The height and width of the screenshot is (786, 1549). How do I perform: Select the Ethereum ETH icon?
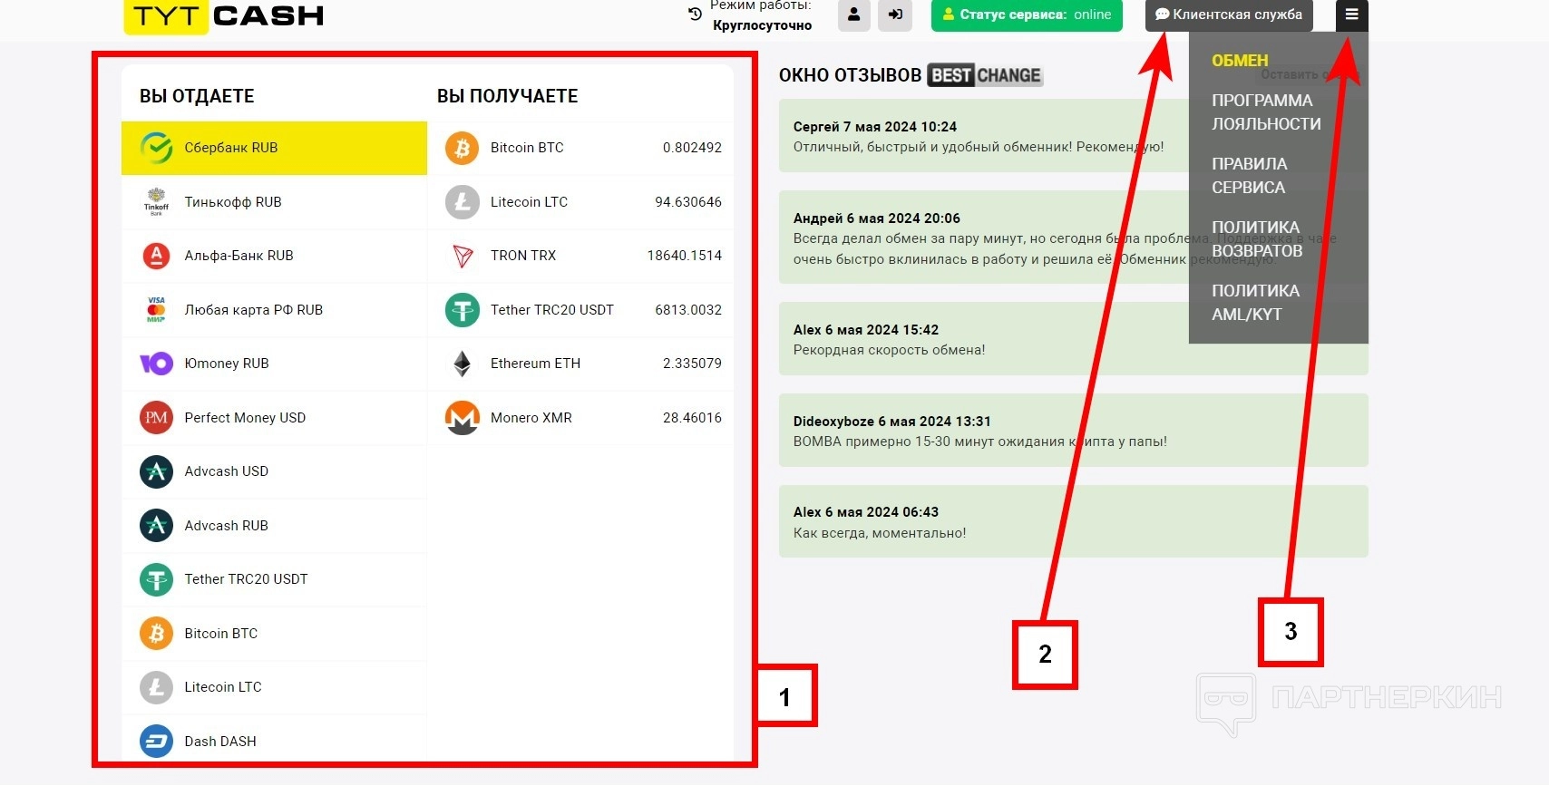462,364
